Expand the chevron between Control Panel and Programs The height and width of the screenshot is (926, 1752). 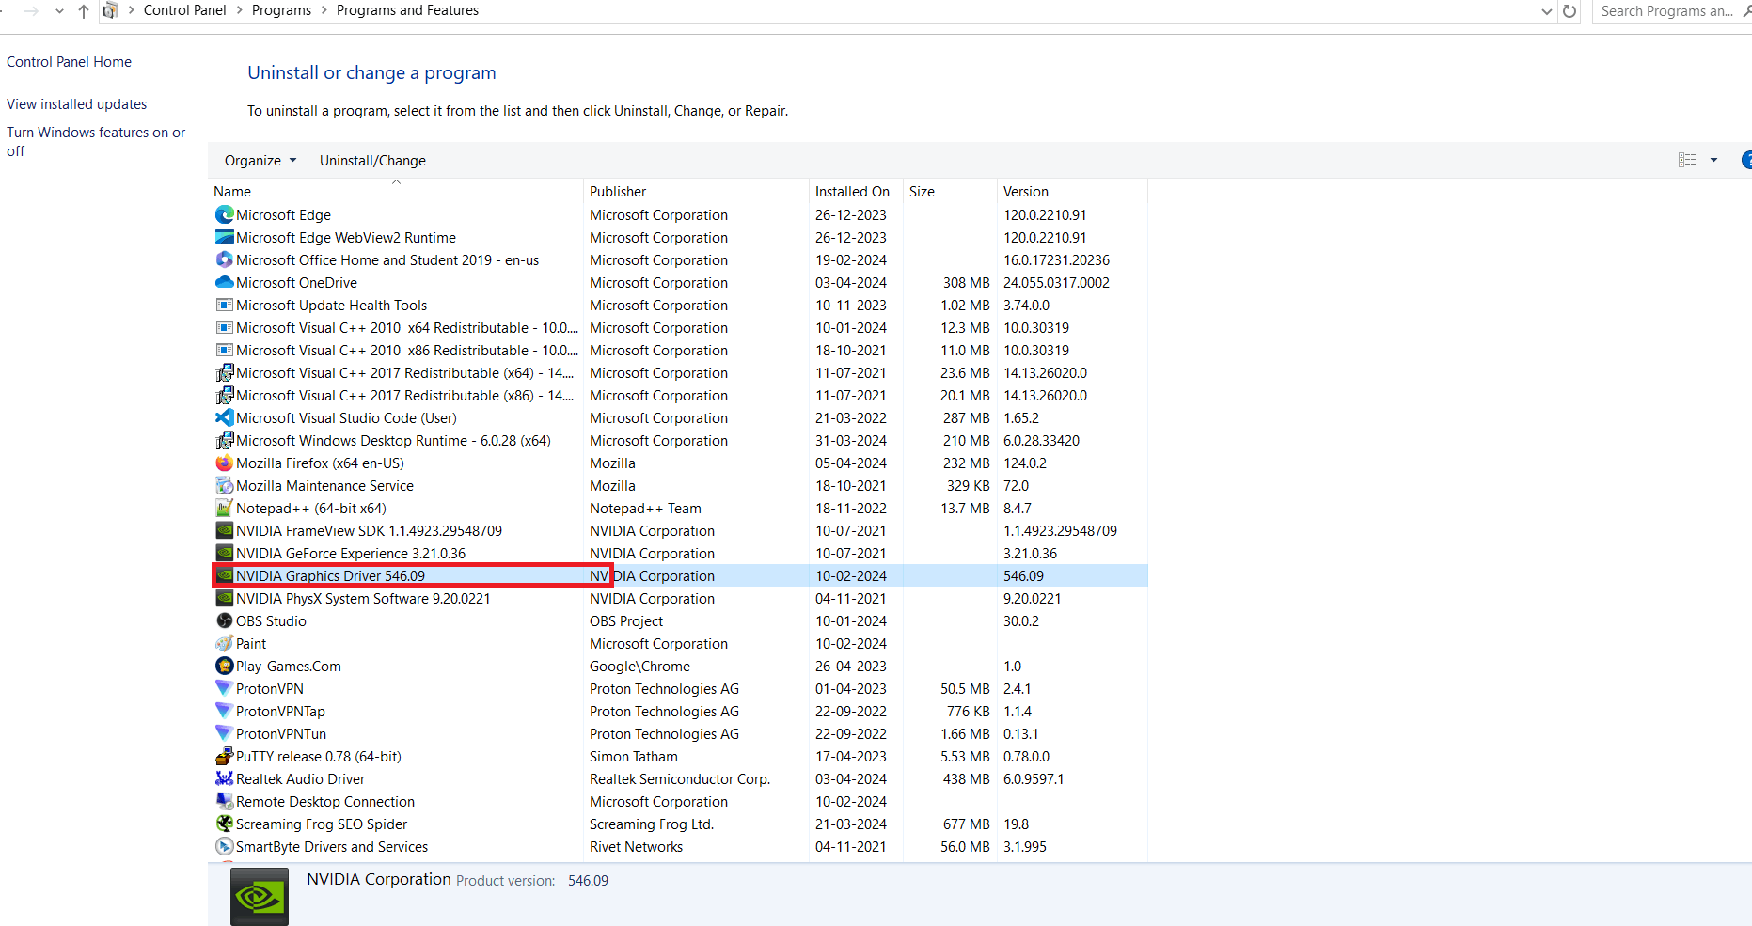click(x=240, y=10)
